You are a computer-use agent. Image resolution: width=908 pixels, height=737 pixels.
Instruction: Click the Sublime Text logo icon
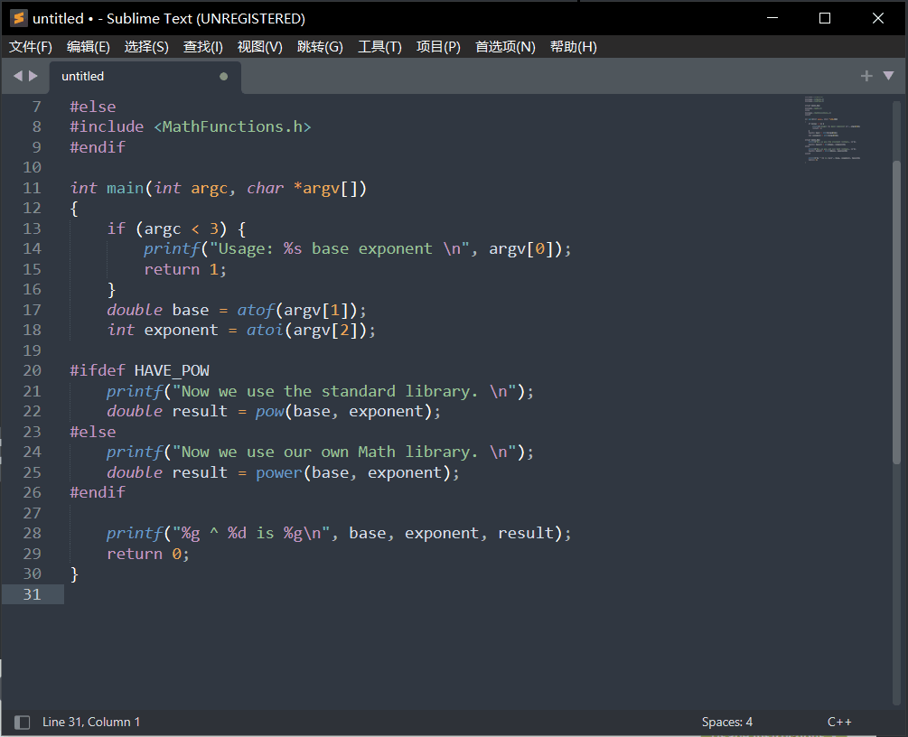coord(19,19)
